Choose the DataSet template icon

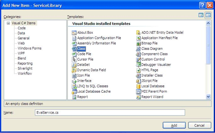click(x=74, y=65)
